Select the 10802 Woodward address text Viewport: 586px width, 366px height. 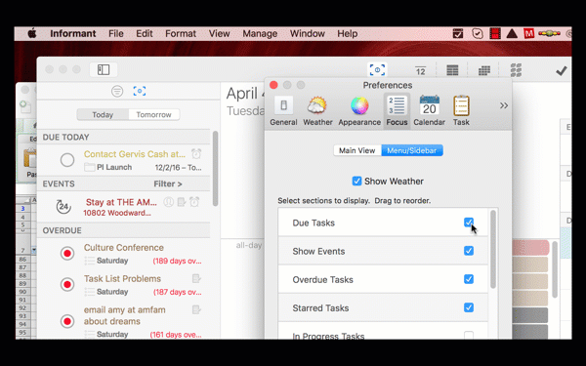tap(117, 213)
